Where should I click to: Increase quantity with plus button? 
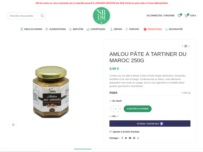(120, 109)
